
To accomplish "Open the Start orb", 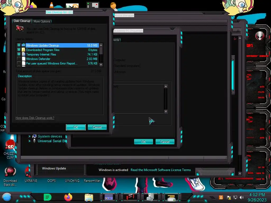I will coord(7,197).
